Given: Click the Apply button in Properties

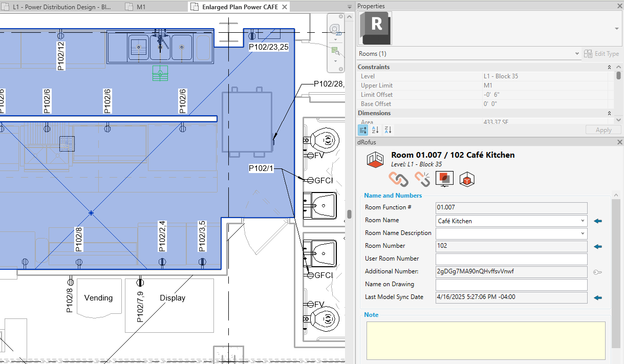Looking at the screenshot, I should [x=603, y=130].
